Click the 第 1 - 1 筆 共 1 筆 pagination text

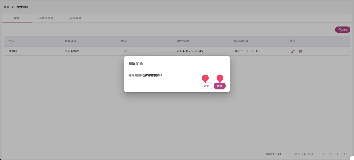[304, 154]
